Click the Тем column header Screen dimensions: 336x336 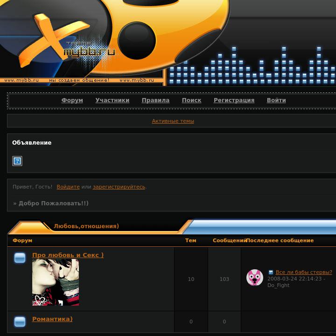point(191,240)
